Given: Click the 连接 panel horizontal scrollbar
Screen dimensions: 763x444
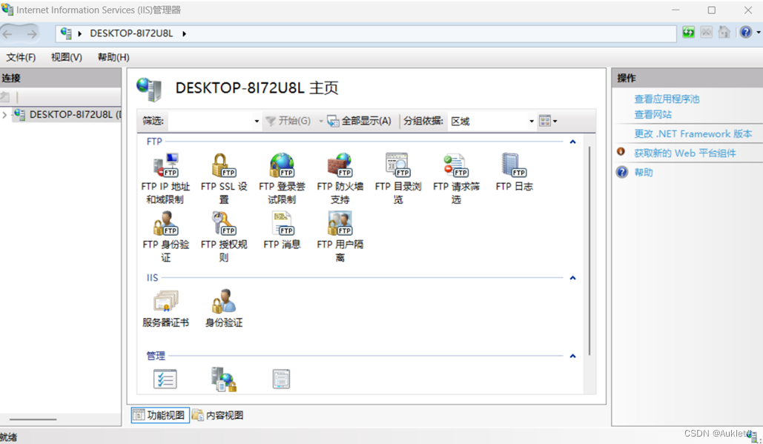Looking at the screenshot, I should pyautogui.click(x=33, y=420).
